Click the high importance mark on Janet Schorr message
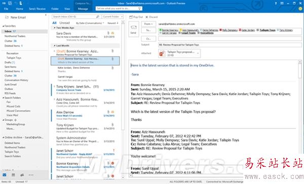The width and height of the screenshot is (304, 184). 113,150
